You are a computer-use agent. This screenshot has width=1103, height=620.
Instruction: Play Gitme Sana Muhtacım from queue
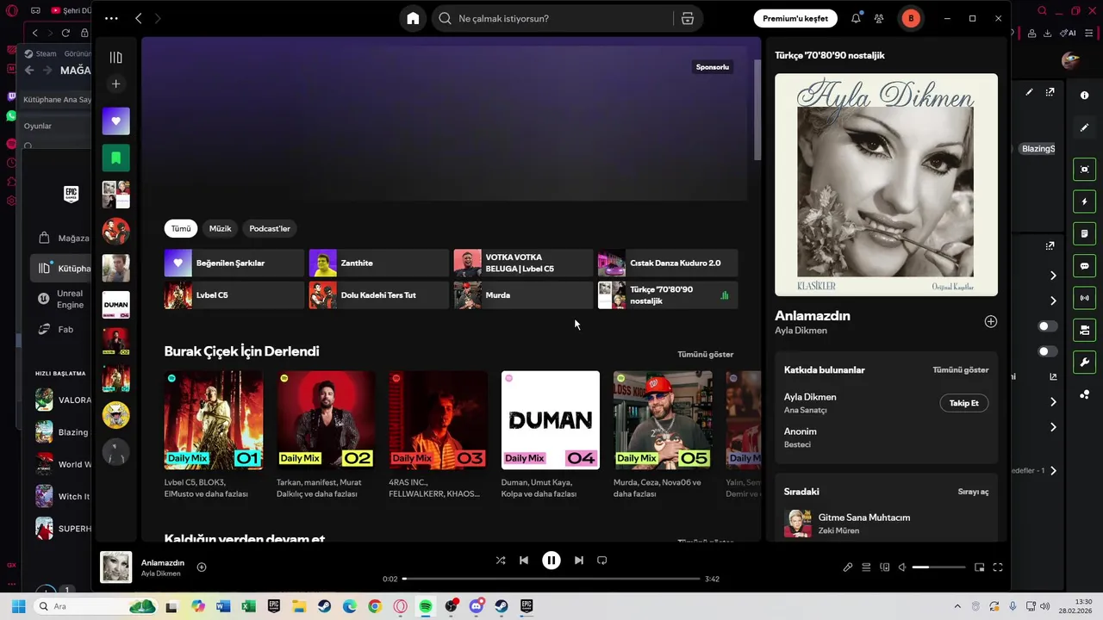[886, 524]
